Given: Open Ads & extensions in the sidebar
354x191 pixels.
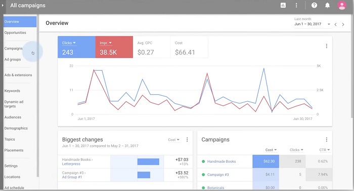Looking at the screenshot, I should [x=18, y=75].
